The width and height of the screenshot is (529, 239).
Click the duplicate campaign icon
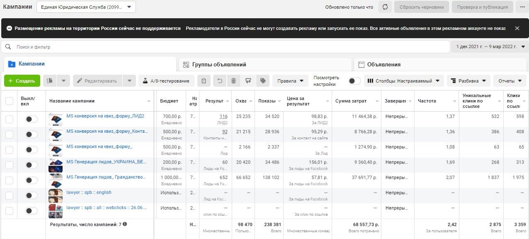pyautogui.click(x=50, y=81)
